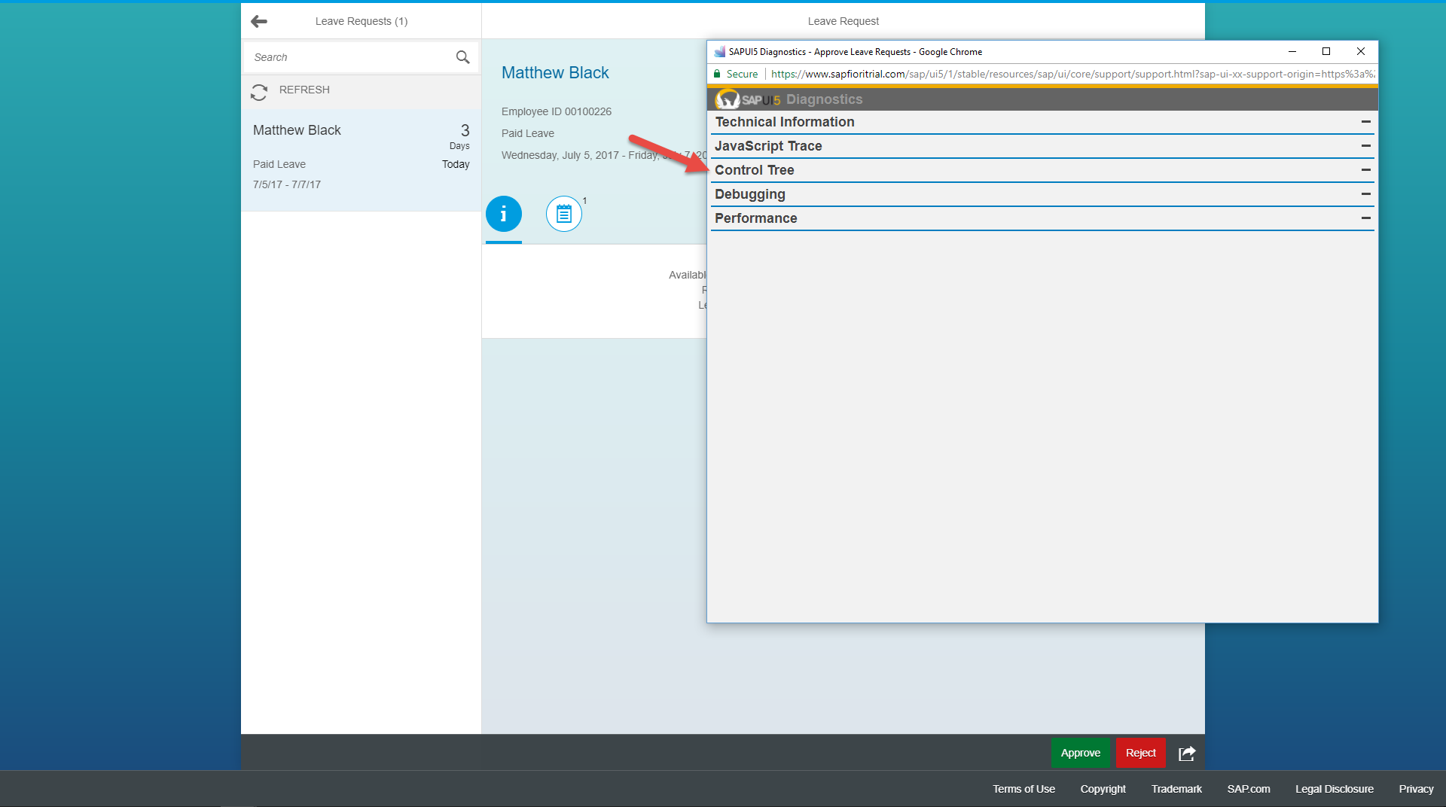Screen dimensions: 1446x807
Task: Click the Matthew Black name heading
Action: click(555, 73)
